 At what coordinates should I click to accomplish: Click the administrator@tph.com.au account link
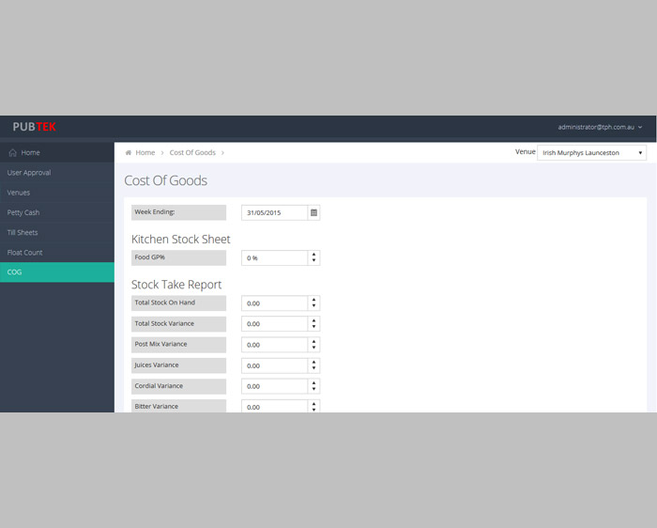[597, 127]
